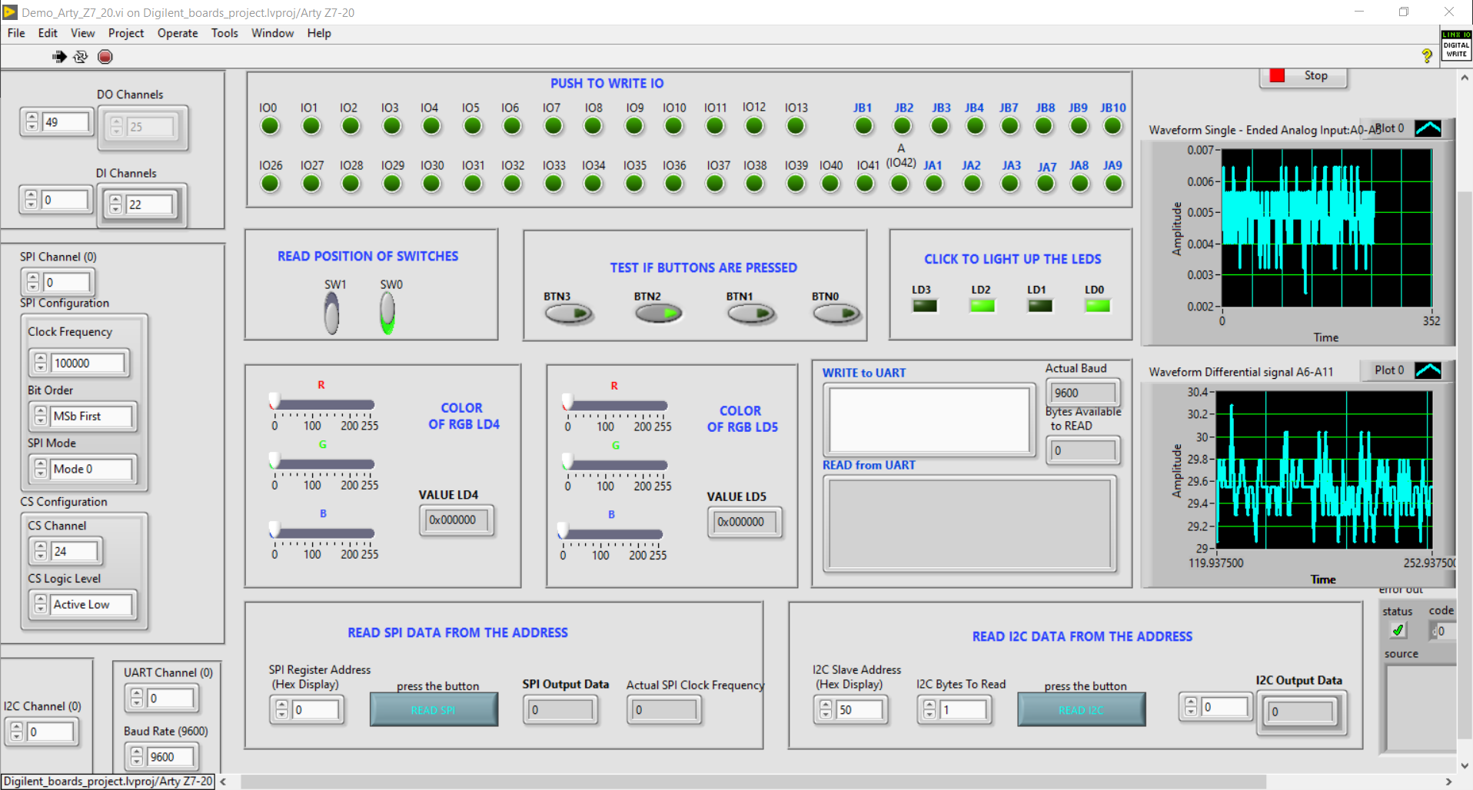Open the File menu
The image size is (1473, 790).
click(x=16, y=33)
